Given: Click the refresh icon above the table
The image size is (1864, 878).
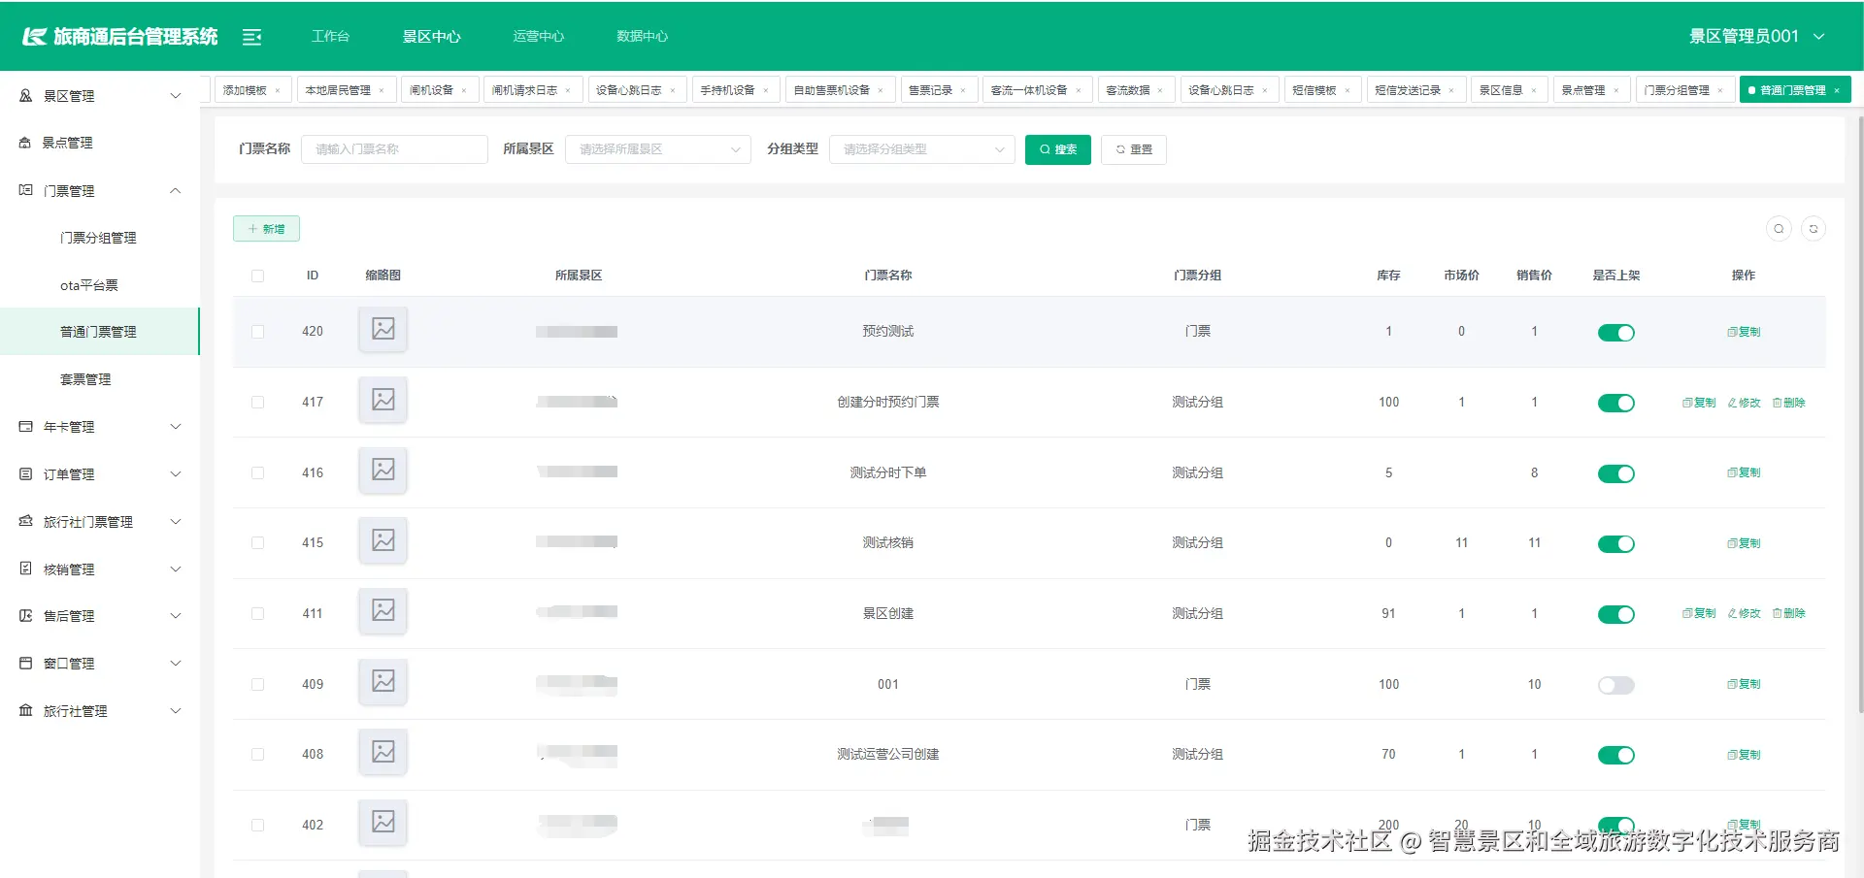Looking at the screenshot, I should 1814,228.
